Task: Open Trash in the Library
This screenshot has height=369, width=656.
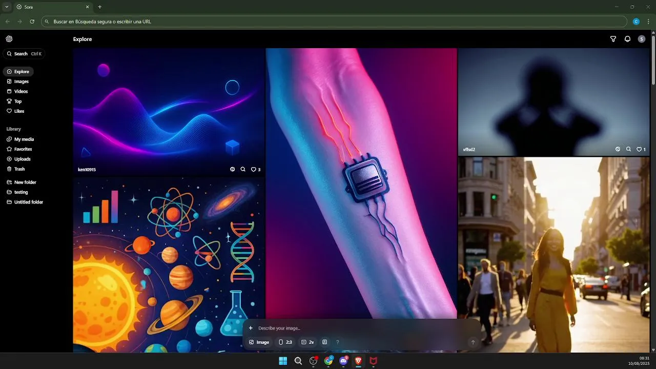Action: [x=16, y=169]
